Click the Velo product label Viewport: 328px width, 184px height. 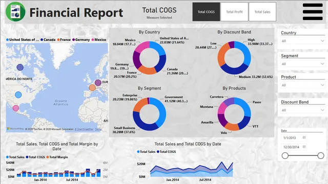(x=223, y=133)
